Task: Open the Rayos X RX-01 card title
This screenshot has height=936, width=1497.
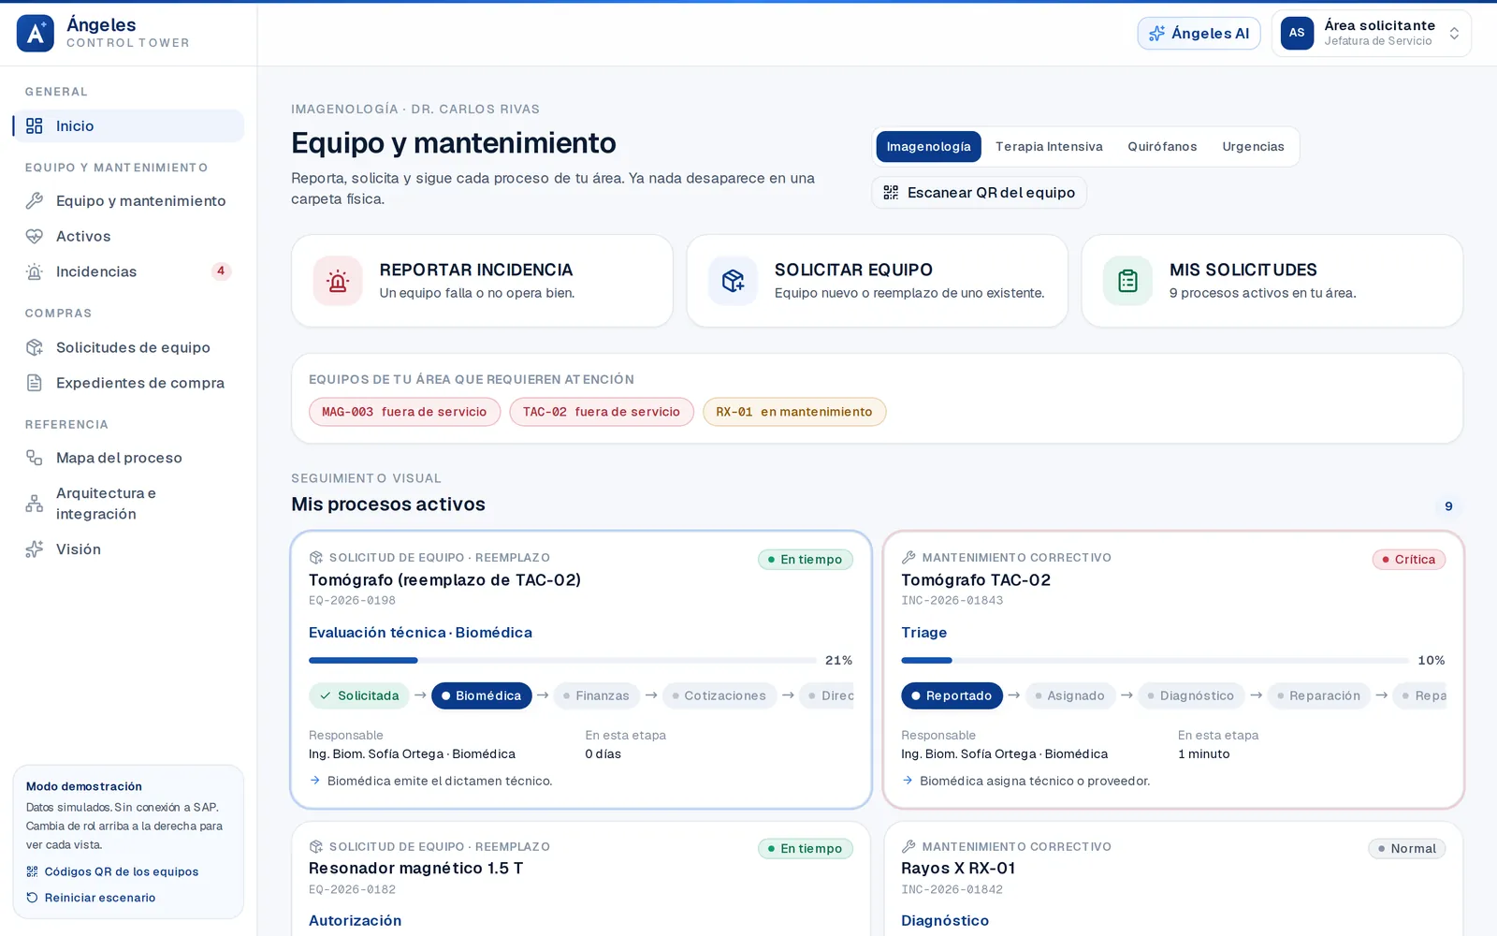Action: [958, 869]
